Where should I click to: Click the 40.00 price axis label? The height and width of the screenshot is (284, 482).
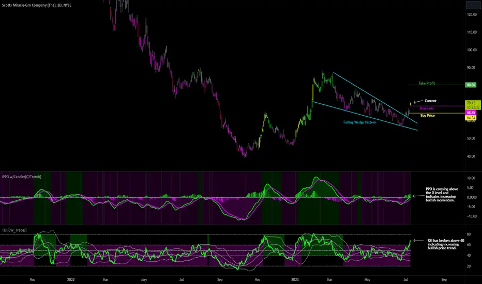471,156
